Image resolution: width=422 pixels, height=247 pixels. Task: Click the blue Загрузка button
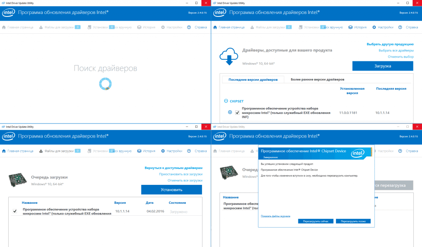pos(383,66)
